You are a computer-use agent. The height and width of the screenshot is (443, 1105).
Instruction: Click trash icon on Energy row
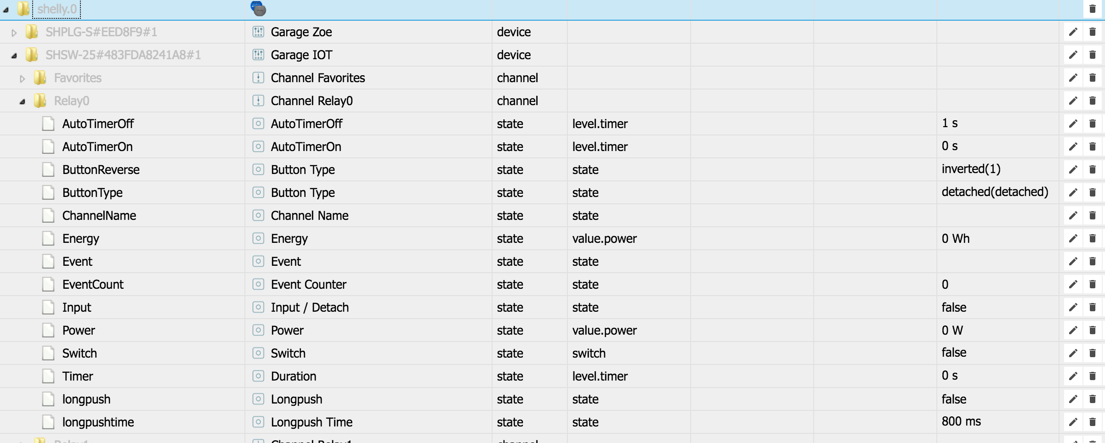pos(1093,239)
